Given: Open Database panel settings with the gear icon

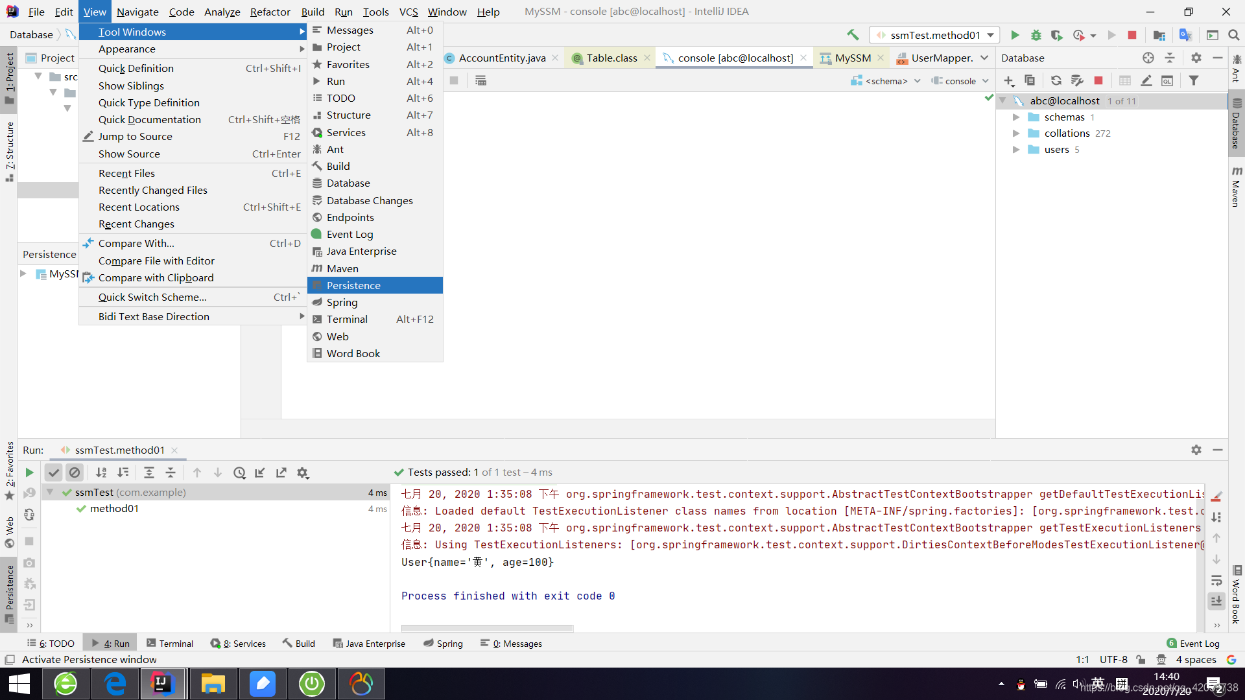Looking at the screenshot, I should (x=1196, y=58).
